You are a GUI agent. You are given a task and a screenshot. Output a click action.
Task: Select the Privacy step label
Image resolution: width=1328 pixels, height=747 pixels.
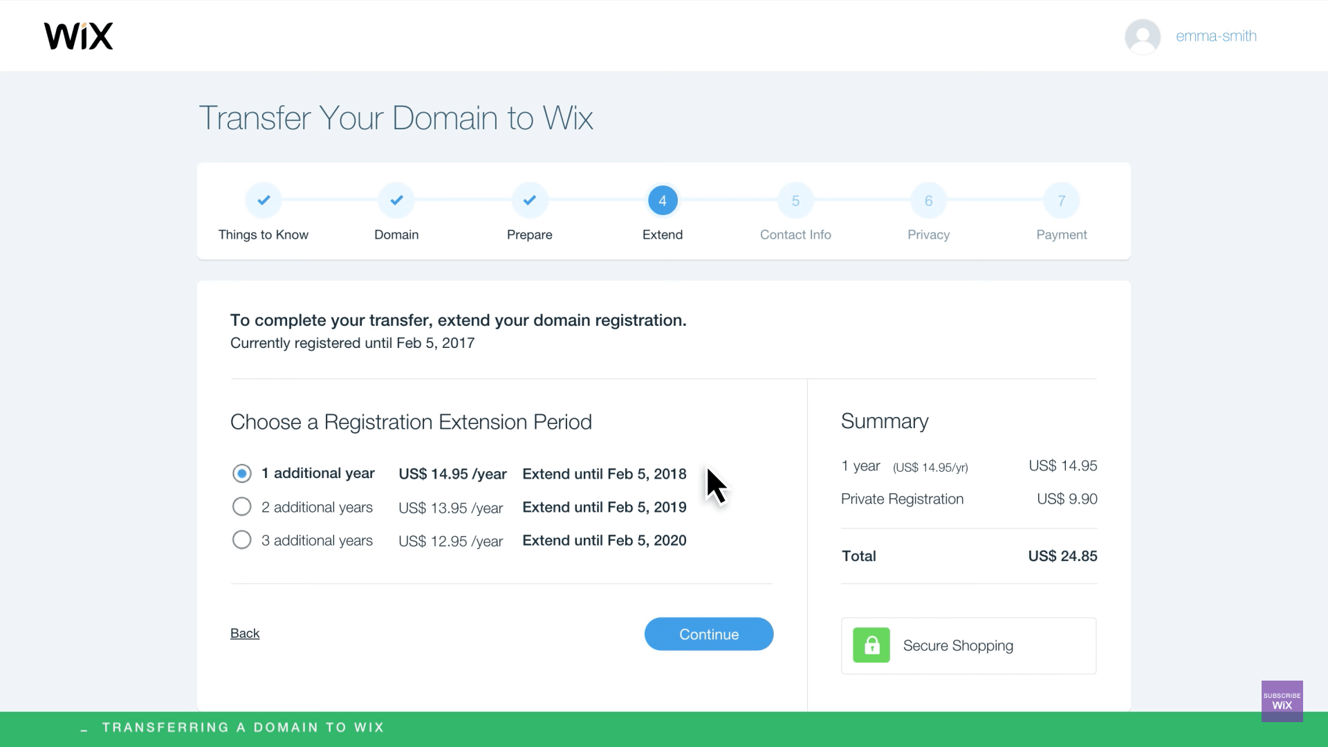tap(929, 234)
